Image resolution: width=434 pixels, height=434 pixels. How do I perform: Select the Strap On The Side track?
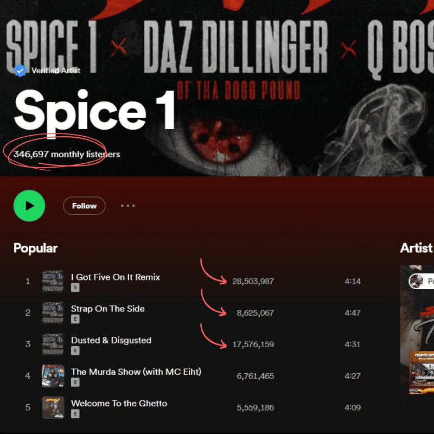[x=107, y=309]
